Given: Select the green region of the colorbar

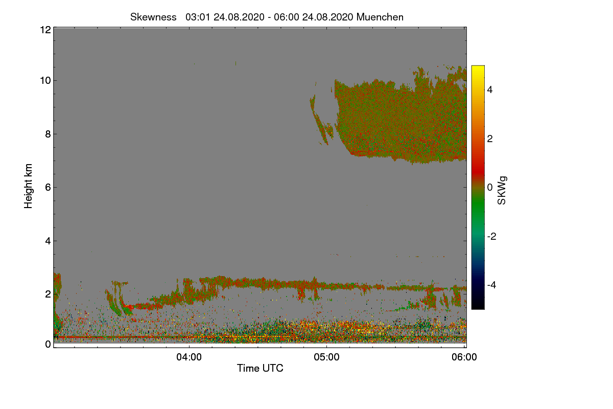Looking at the screenshot, I should (x=478, y=210).
